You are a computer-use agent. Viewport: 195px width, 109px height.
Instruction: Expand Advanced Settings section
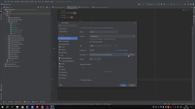click(x=86, y=80)
